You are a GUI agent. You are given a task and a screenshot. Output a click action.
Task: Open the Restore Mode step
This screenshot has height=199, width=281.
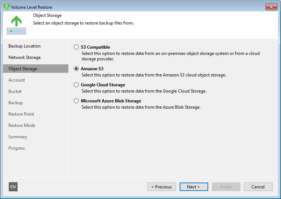tap(22, 125)
